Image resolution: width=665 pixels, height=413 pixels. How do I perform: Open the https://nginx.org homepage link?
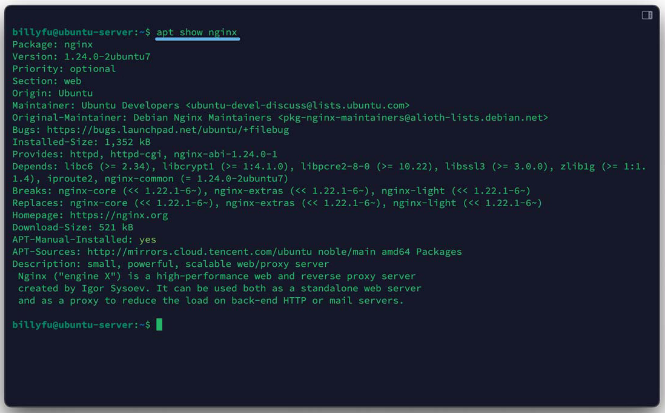[119, 215]
